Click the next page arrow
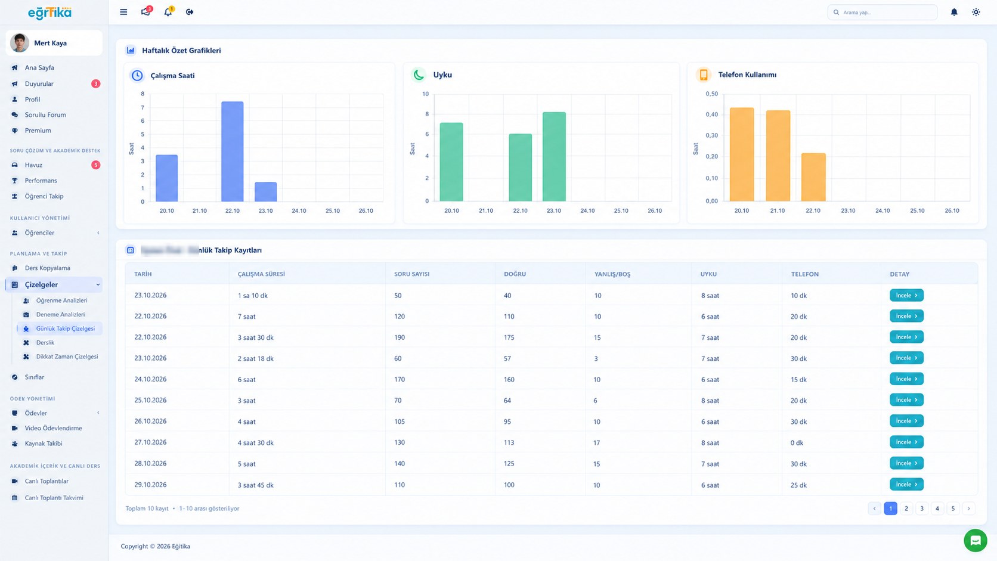997x561 pixels. (x=968, y=509)
